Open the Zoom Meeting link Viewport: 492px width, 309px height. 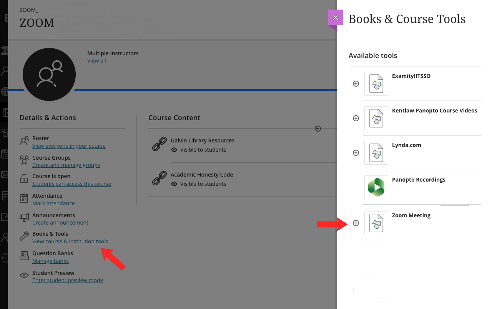pos(411,215)
